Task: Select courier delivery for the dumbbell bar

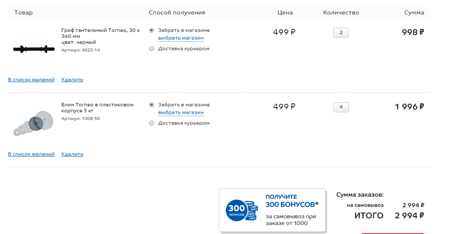Action: 152,49
